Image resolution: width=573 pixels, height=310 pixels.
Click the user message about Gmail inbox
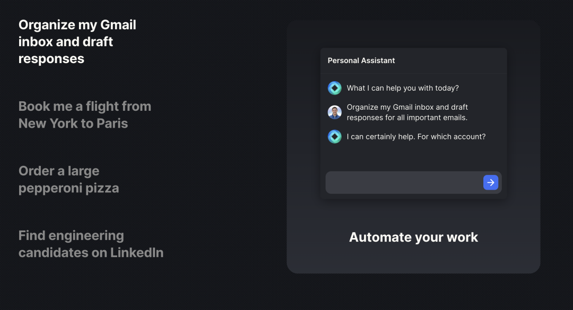[x=407, y=112]
